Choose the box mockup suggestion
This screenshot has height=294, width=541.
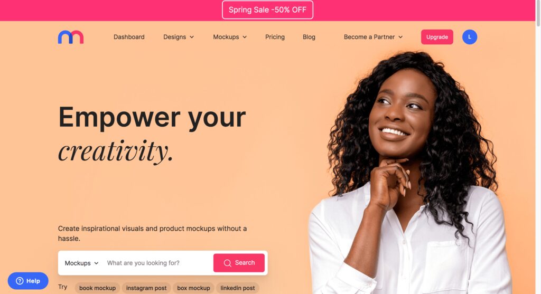click(x=193, y=288)
